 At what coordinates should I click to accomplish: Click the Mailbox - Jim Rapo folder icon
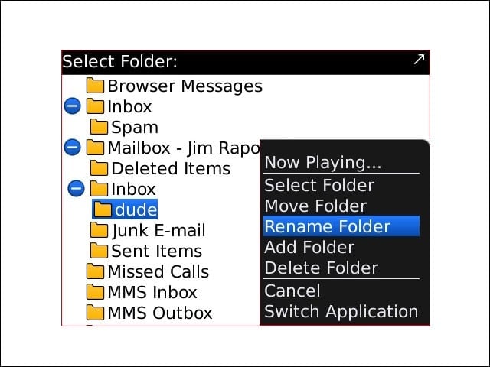[95, 148]
